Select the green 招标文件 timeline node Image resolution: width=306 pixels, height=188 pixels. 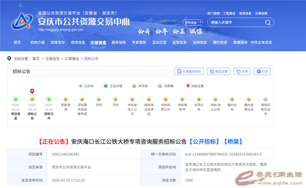[x=49, y=99]
